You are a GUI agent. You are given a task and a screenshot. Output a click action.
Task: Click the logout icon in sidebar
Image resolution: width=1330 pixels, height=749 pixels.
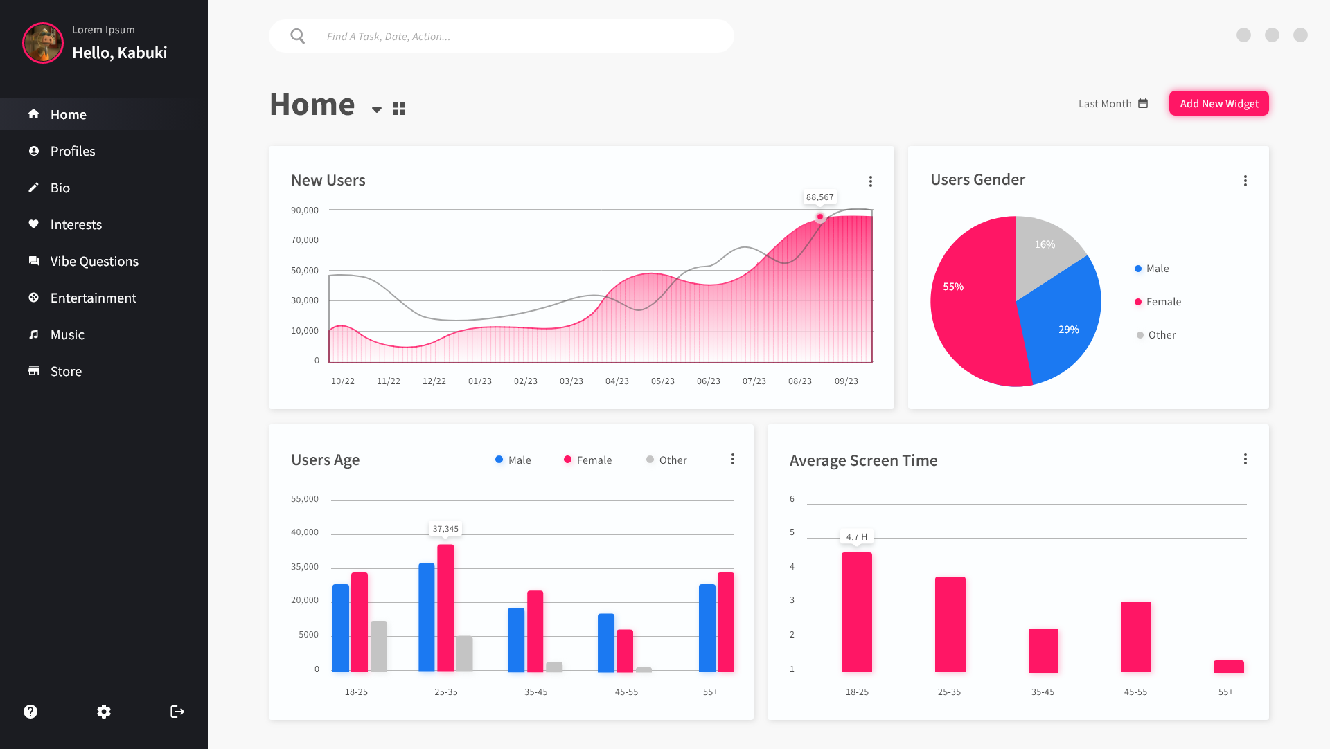tap(177, 712)
